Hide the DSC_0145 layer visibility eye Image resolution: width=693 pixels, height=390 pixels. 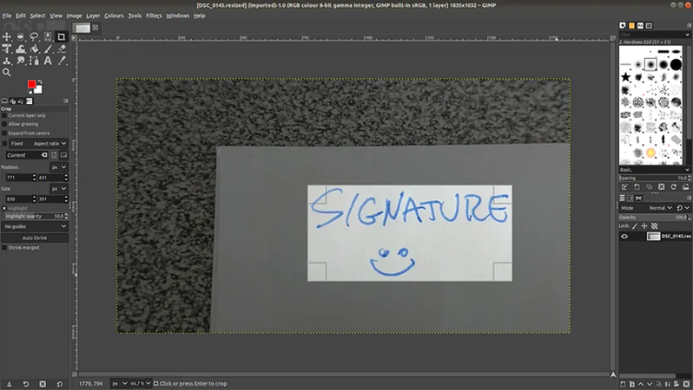(x=624, y=237)
